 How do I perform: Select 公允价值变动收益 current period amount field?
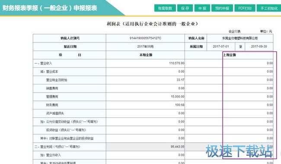(145, 122)
